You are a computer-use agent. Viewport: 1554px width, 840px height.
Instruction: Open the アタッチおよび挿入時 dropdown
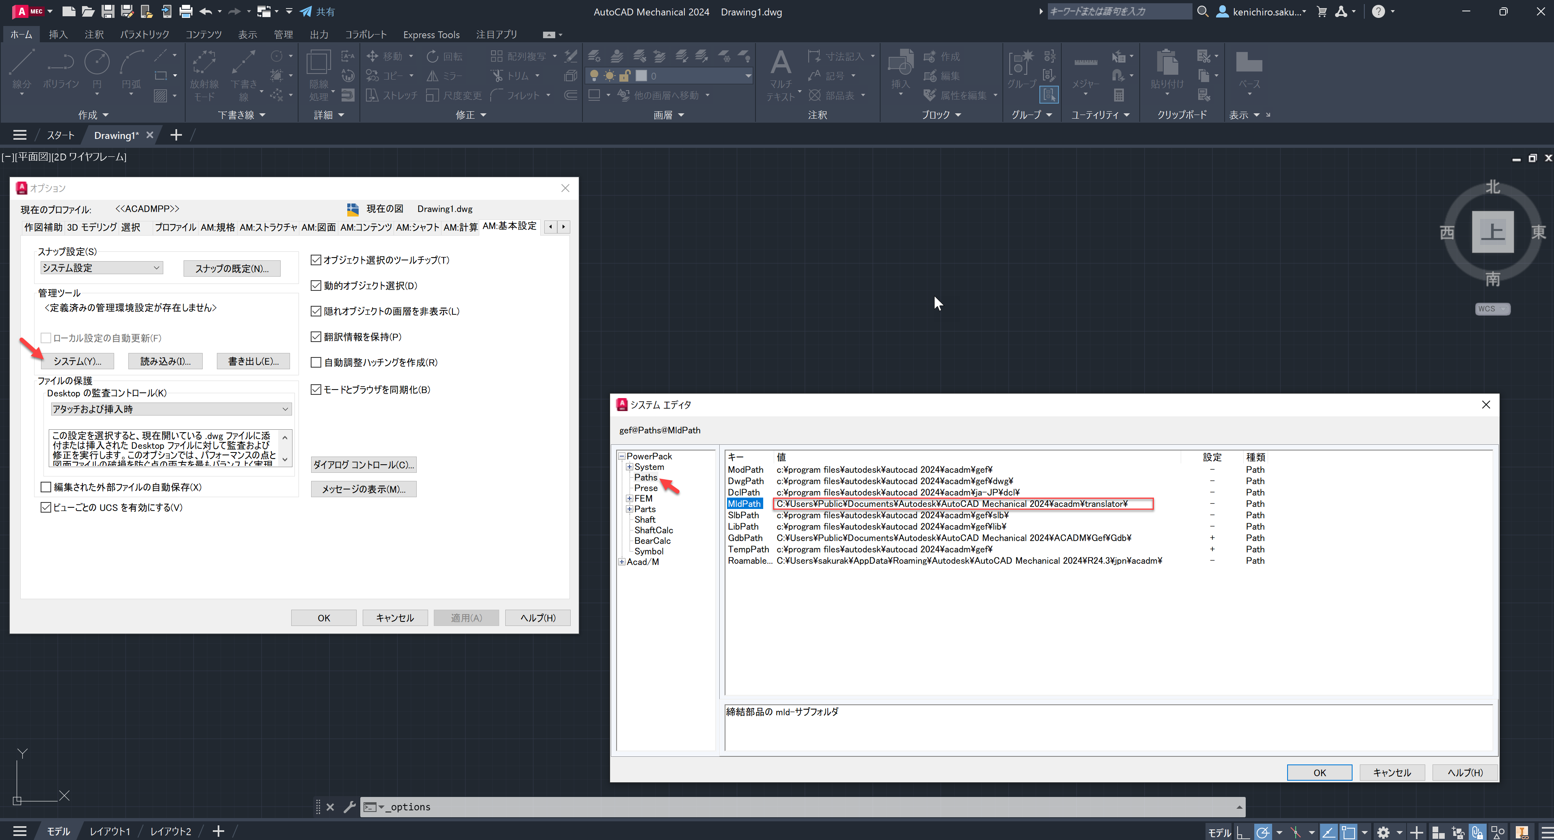[171, 409]
